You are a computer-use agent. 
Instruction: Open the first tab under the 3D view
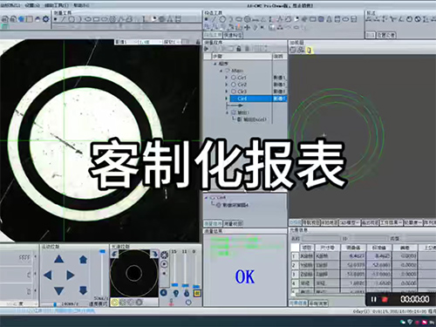pos(296,222)
